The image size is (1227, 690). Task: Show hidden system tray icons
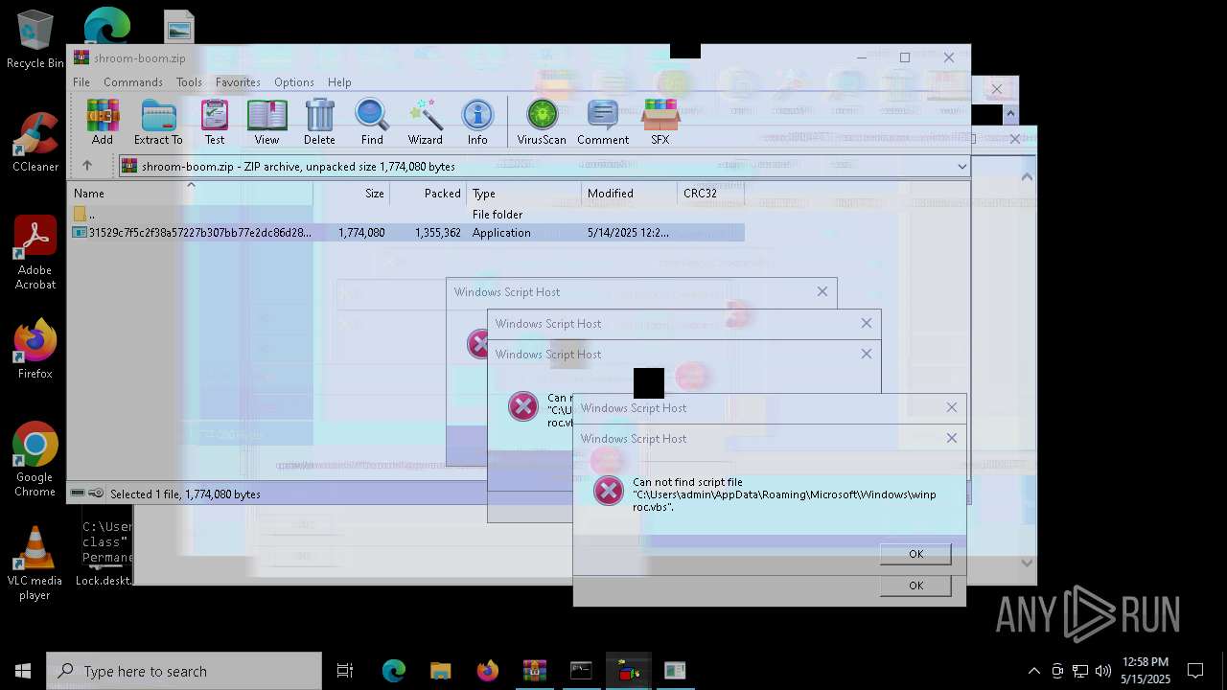point(1033,671)
